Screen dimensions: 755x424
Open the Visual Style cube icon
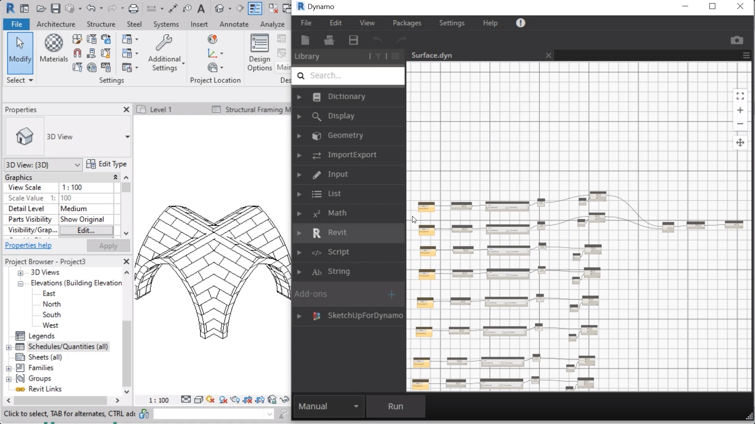coord(198,400)
